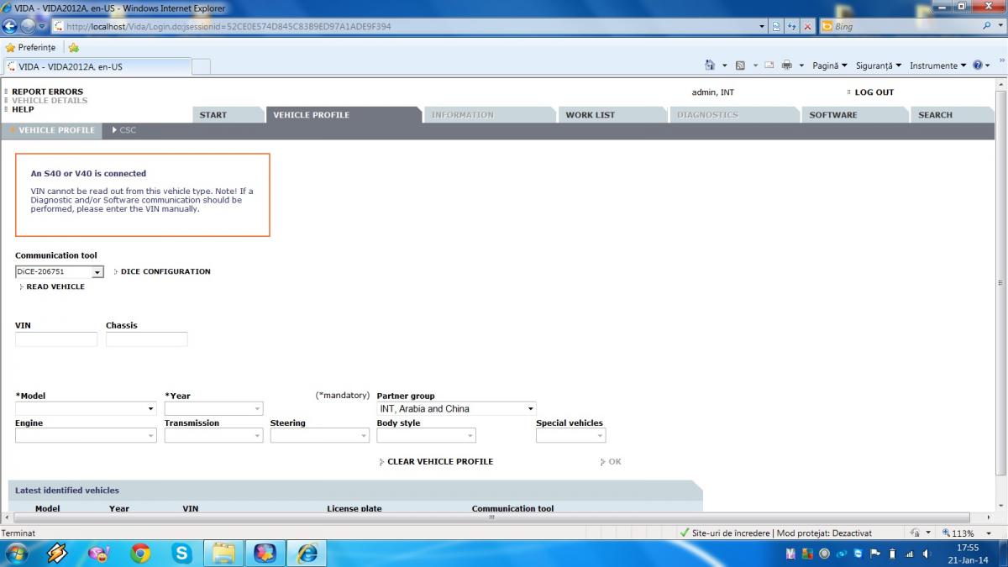Click the Chassis input field

point(147,339)
